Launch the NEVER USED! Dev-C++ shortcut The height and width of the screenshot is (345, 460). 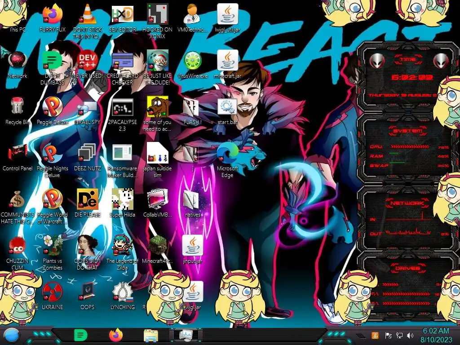(x=88, y=64)
